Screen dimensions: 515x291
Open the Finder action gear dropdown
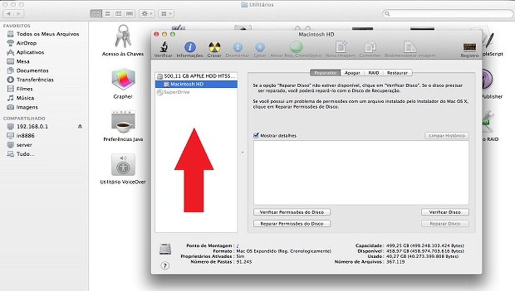147,14
